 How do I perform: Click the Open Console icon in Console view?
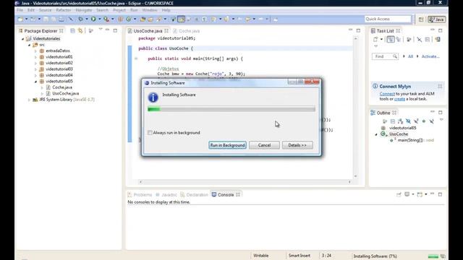tap(420, 194)
